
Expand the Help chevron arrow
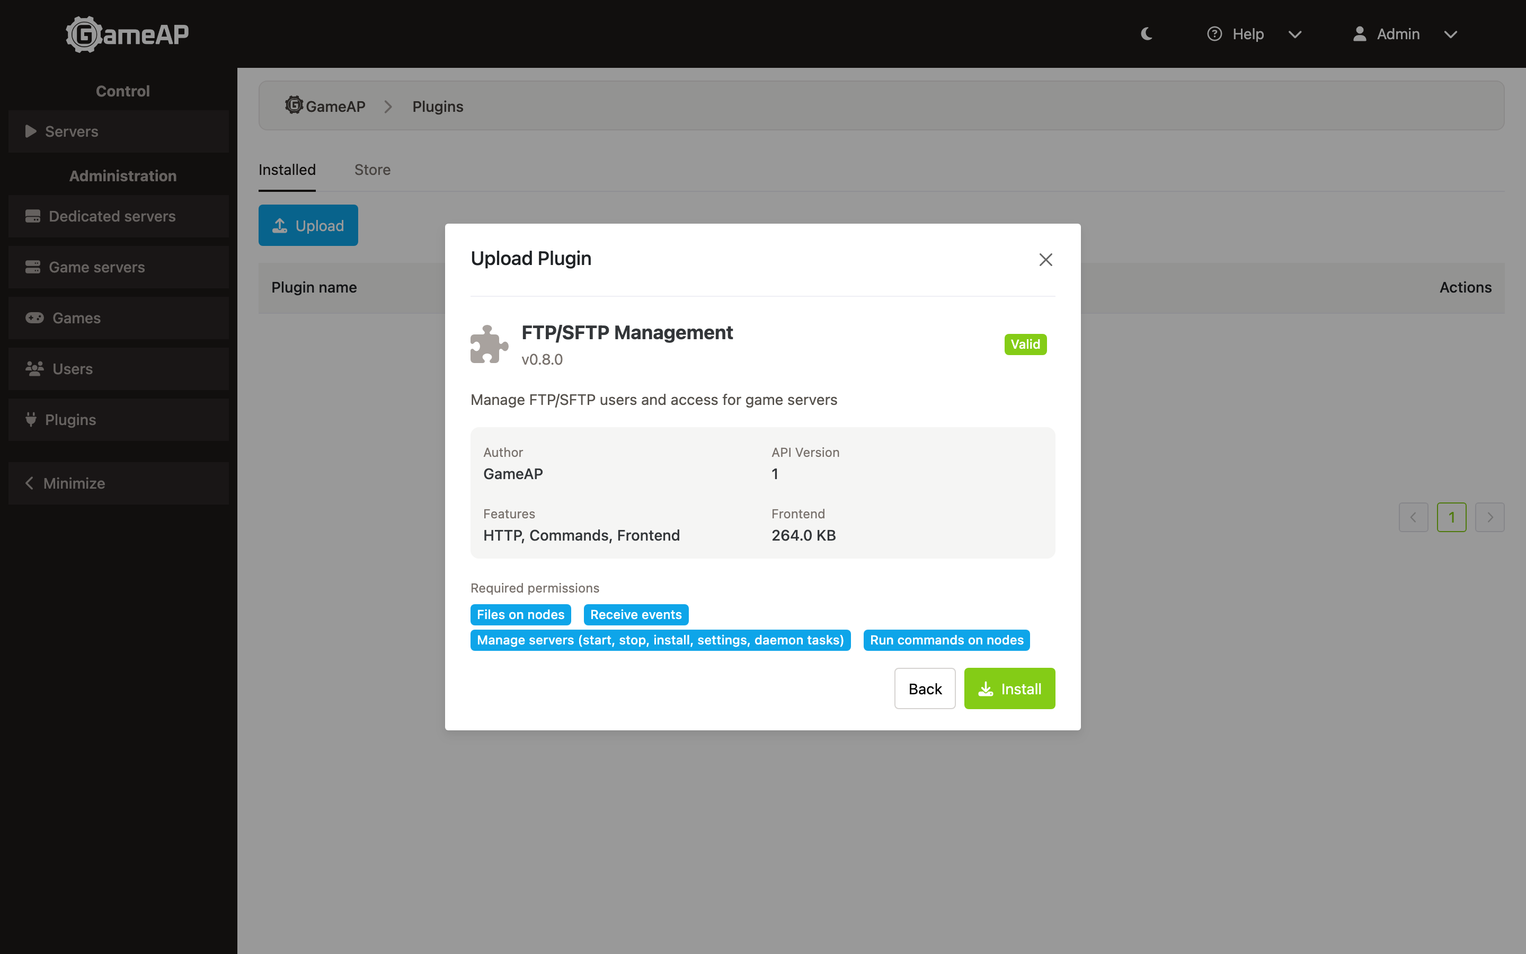[x=1294, y=34]
